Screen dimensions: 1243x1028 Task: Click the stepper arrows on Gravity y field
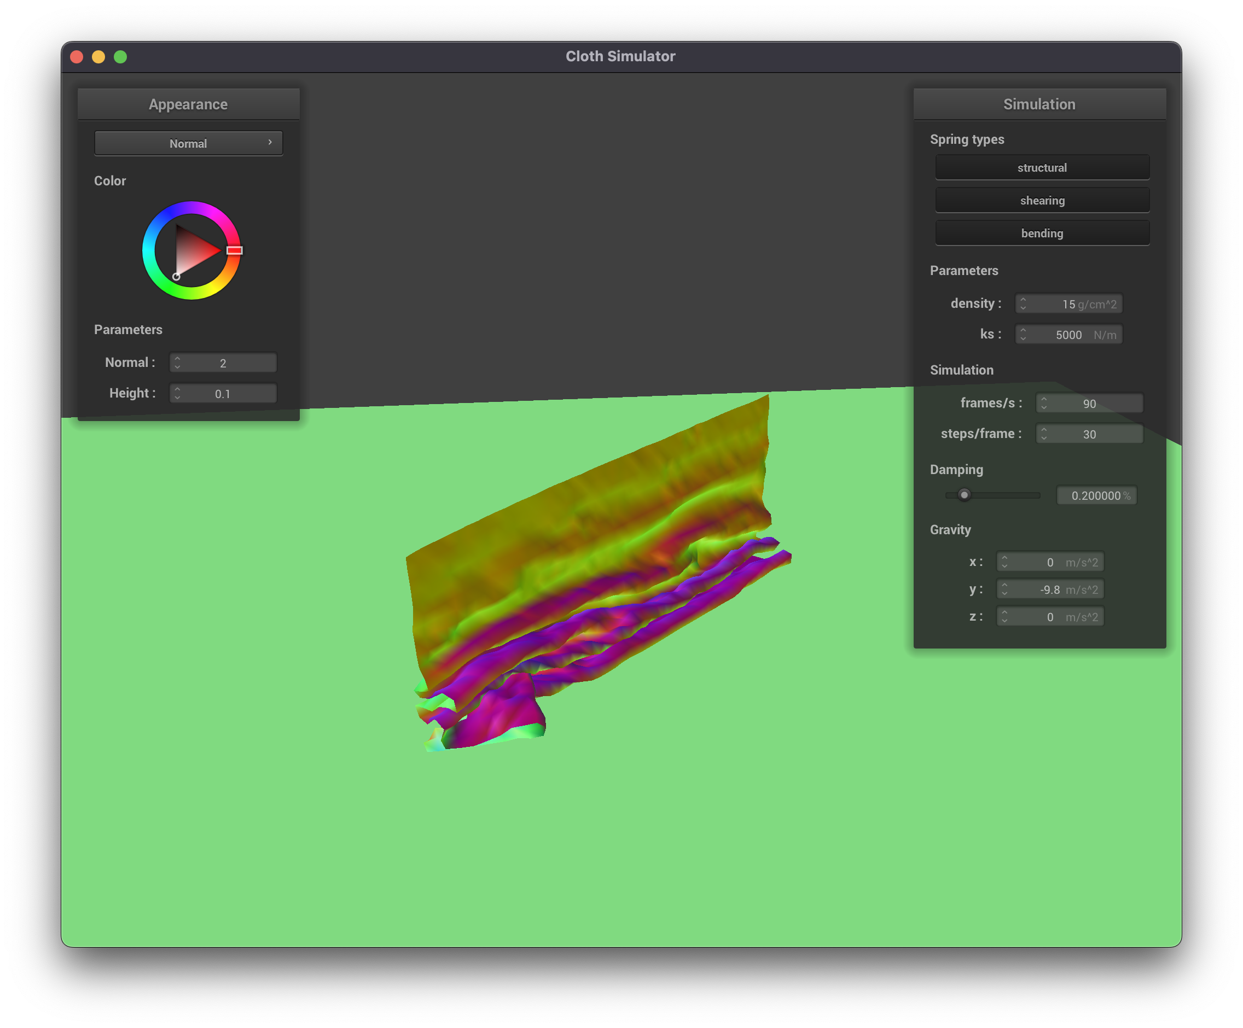coord(1004,589)
